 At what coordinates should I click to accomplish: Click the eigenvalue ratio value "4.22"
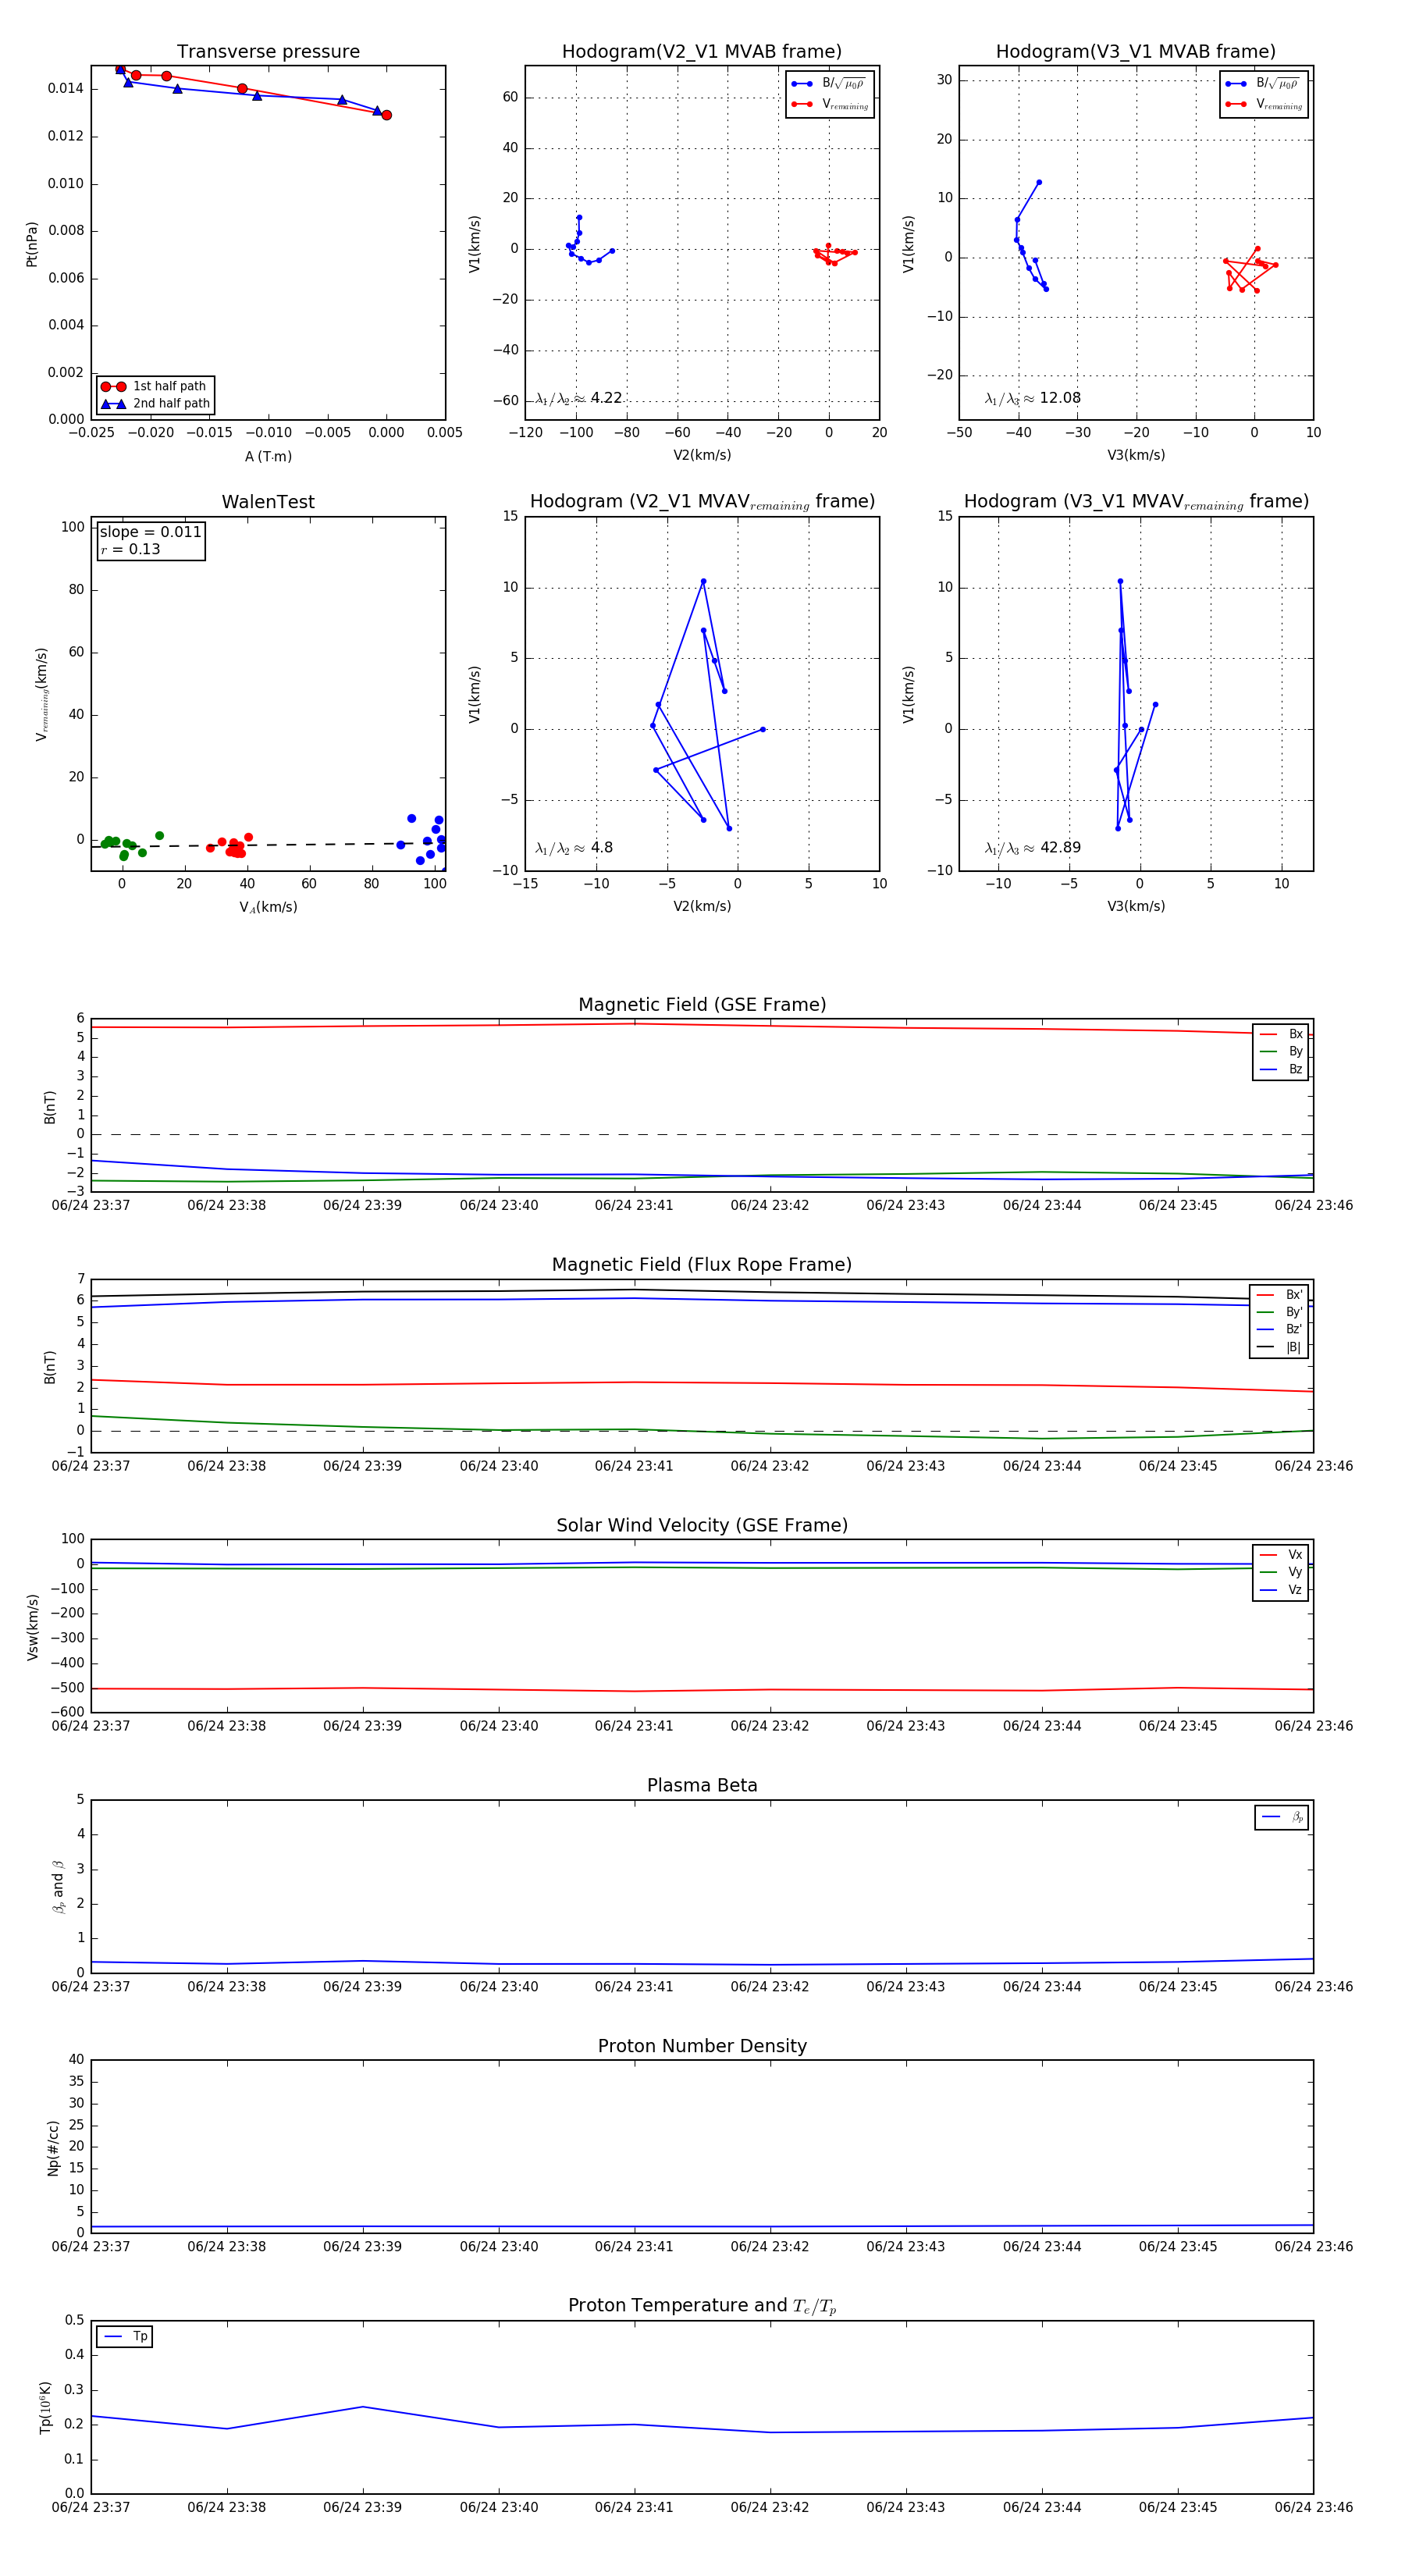tap(606, 398)
